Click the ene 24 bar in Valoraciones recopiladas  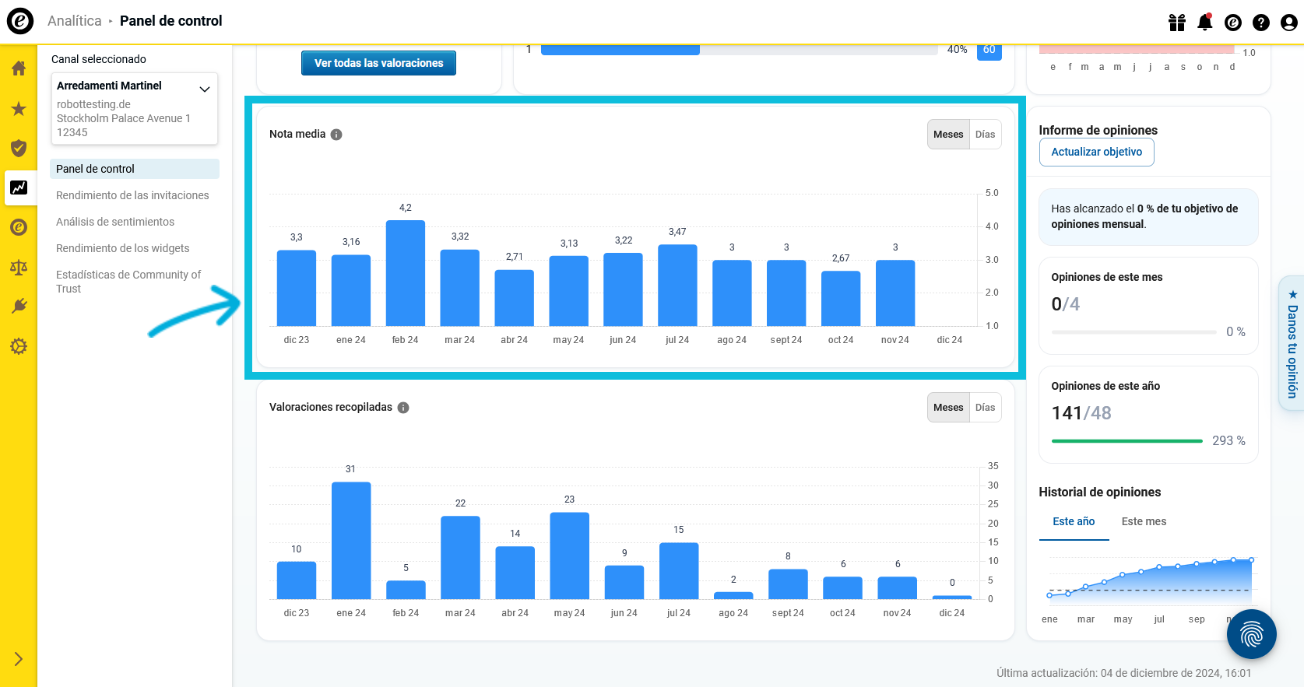[351, 541]
